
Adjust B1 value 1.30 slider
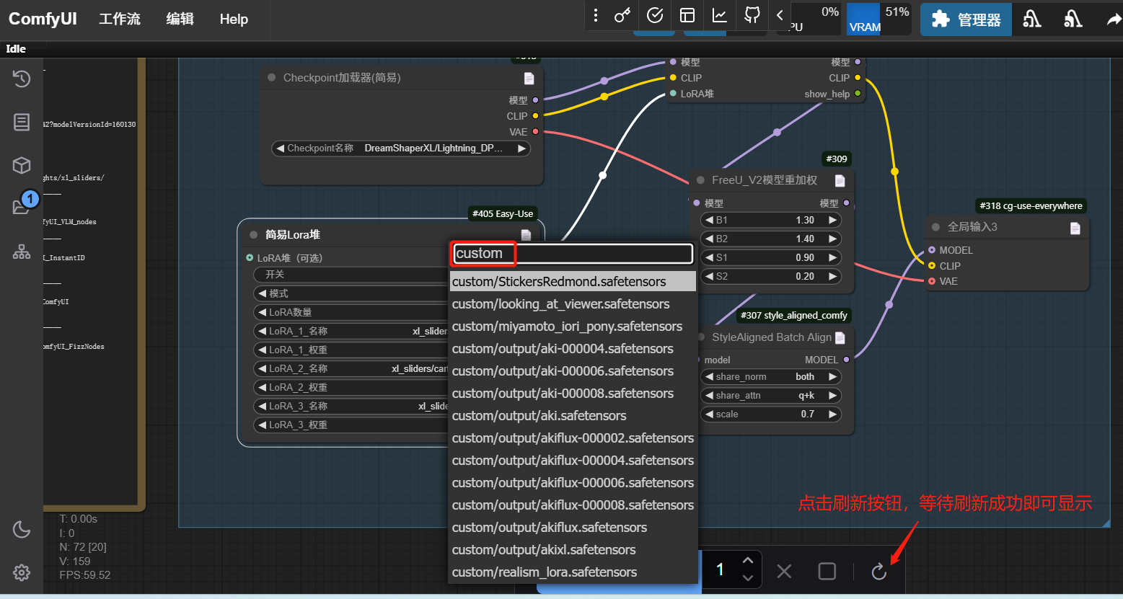pos(771,220)
